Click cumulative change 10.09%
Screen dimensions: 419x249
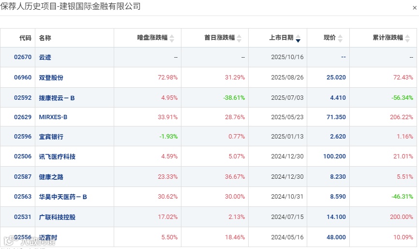[403, 237]
